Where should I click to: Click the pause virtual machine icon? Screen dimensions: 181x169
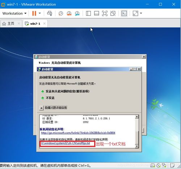point(34,13)
